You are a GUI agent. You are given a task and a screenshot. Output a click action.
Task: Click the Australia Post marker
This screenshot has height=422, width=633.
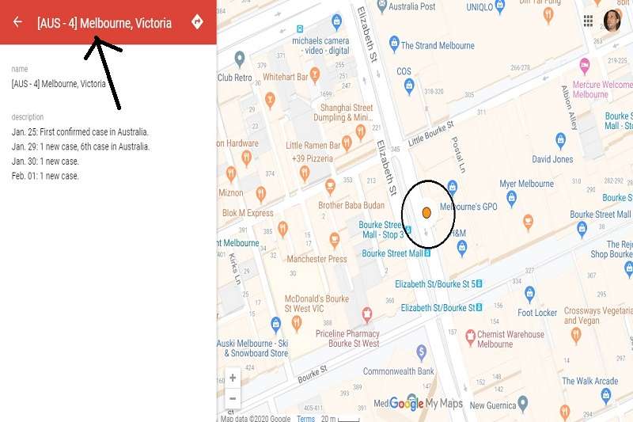382,6
